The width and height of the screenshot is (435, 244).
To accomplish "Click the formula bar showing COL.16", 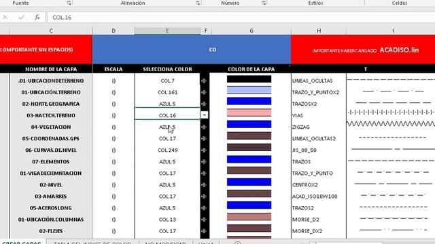I will click(x=241, y=18).
